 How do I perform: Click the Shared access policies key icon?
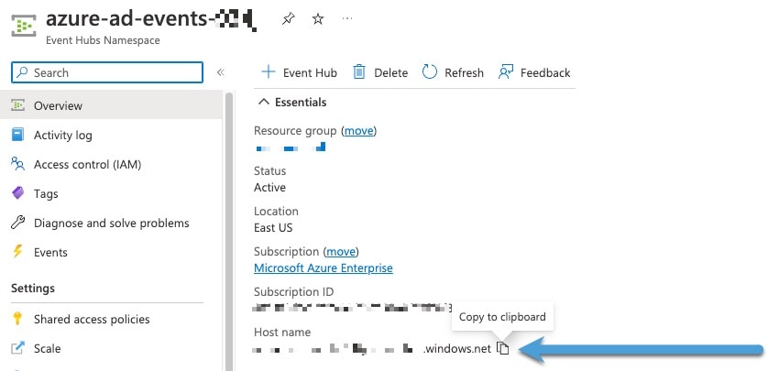click(17, 319)
